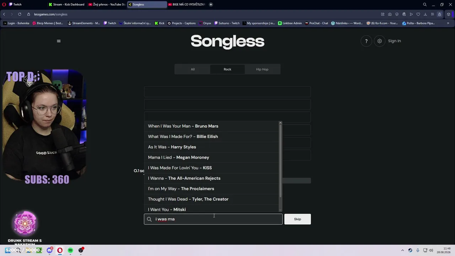Open the volume speaker tray icon

point(431,250)
